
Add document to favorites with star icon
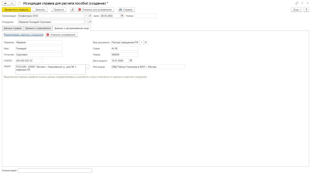[x=19, y=3]
